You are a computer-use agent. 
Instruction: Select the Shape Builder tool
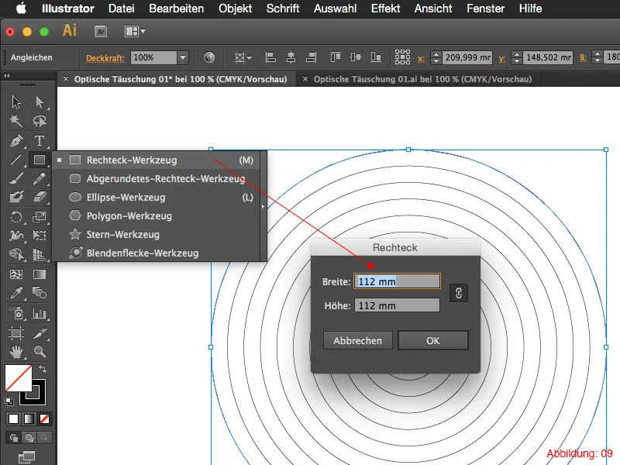(16, 254)
